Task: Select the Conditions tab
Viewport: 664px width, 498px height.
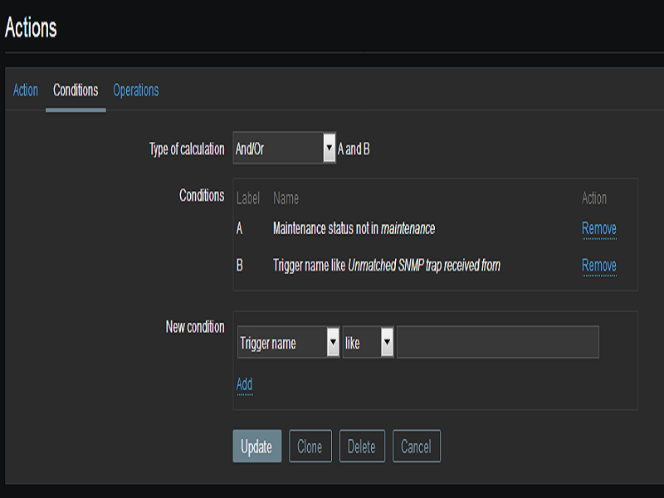Action: pos(76,90)
